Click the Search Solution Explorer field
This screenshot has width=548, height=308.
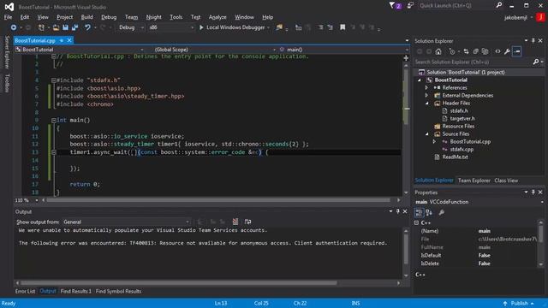(473, 62)
